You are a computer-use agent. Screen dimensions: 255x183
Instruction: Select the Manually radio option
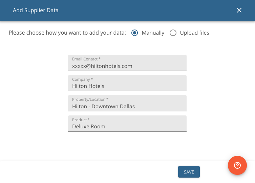pos(134,33)
